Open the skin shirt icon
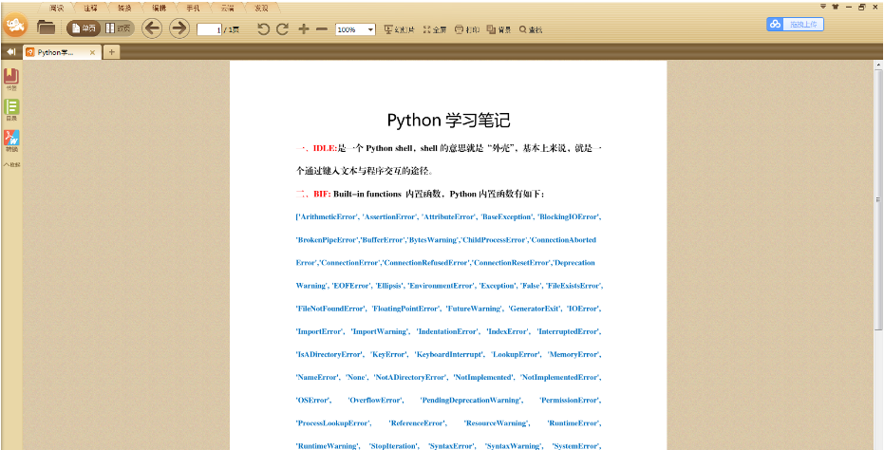This screenshot has height=450, width=884. pyautogui.click(x=836, y=7)
